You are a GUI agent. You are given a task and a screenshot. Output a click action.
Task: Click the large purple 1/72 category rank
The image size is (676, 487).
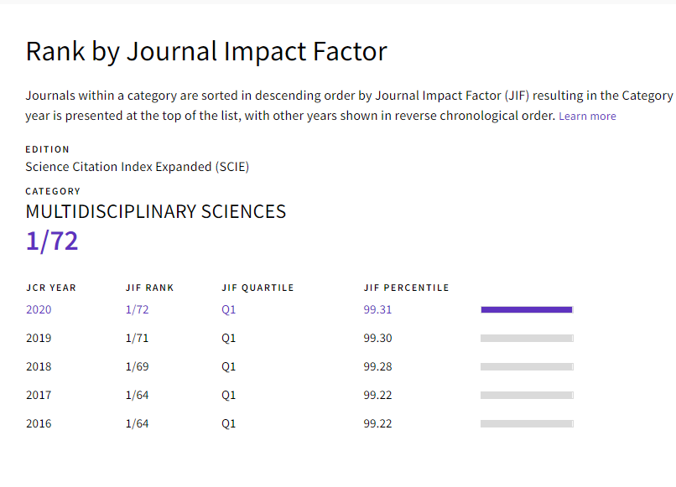pyautogui.click(x=52, y=241)
